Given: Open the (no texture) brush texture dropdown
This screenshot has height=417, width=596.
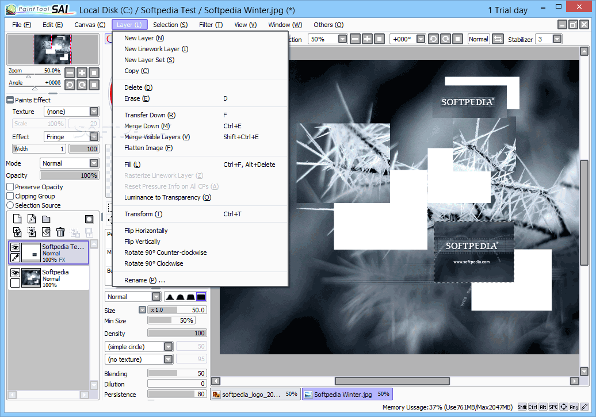Looking at the screenshot, I should (169, 359).
